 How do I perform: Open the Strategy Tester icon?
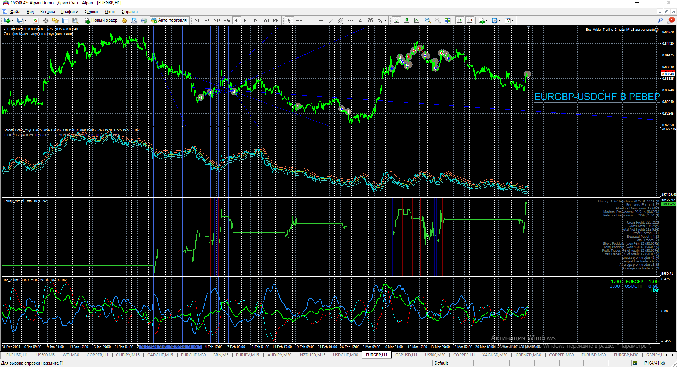pos(75,20)
